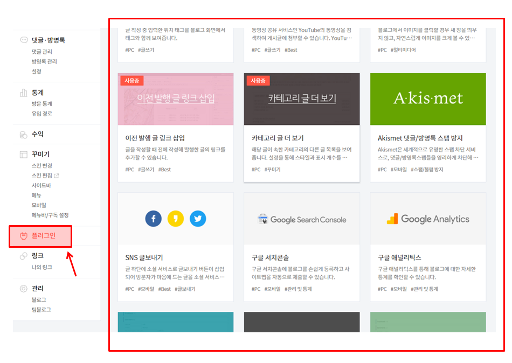Click the 꾸미기 layout icon

pos(24,155)
